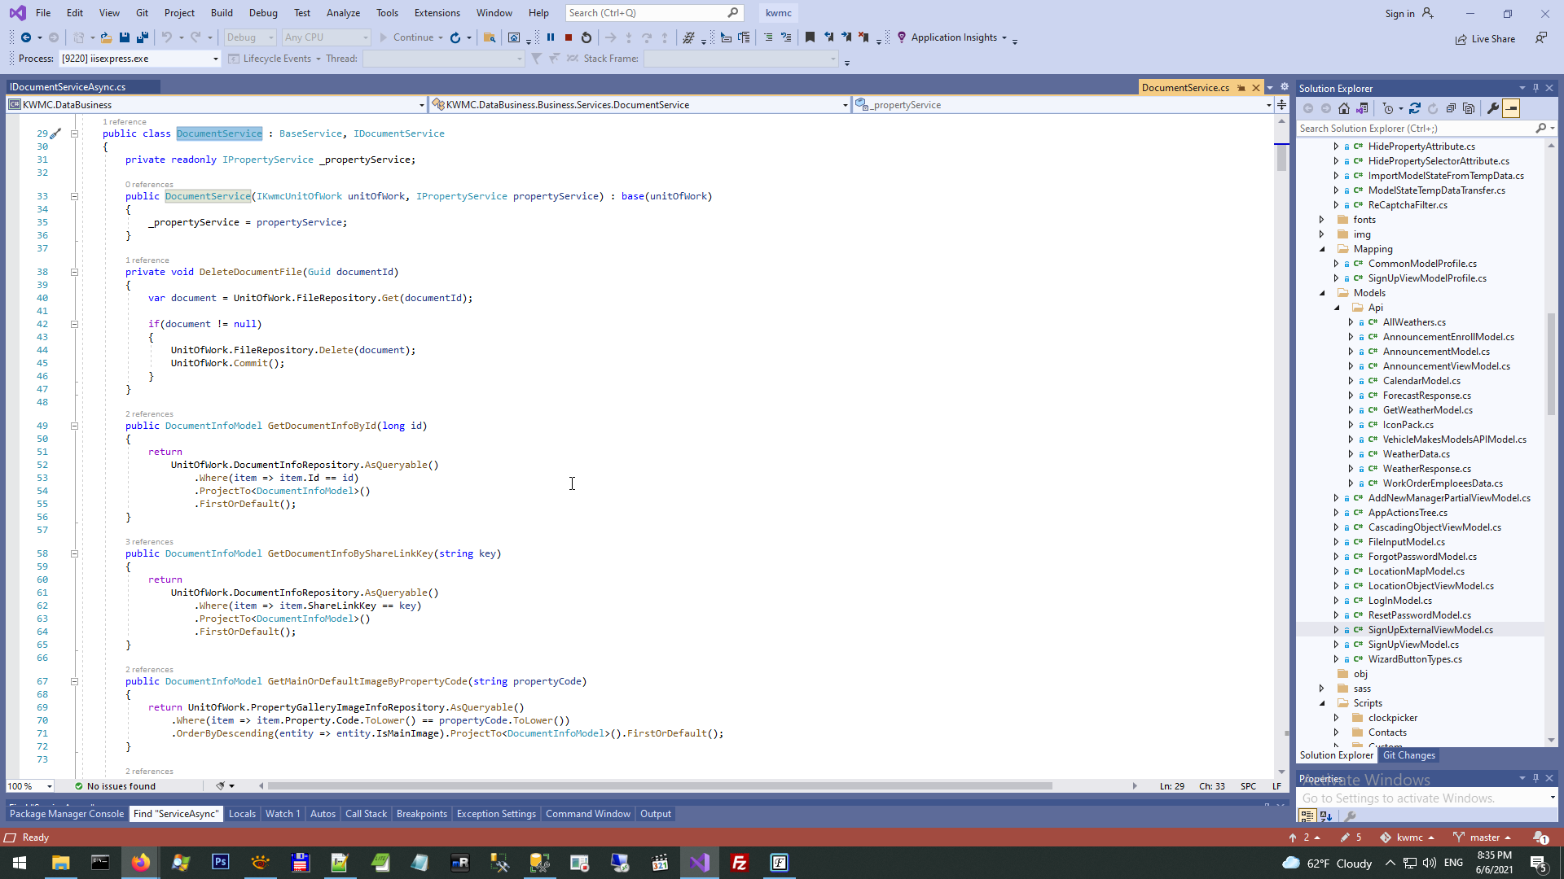The image size is (1564, 879).
Task: Click the Save All toolbar icon
Action: click(x=143, y=37)
